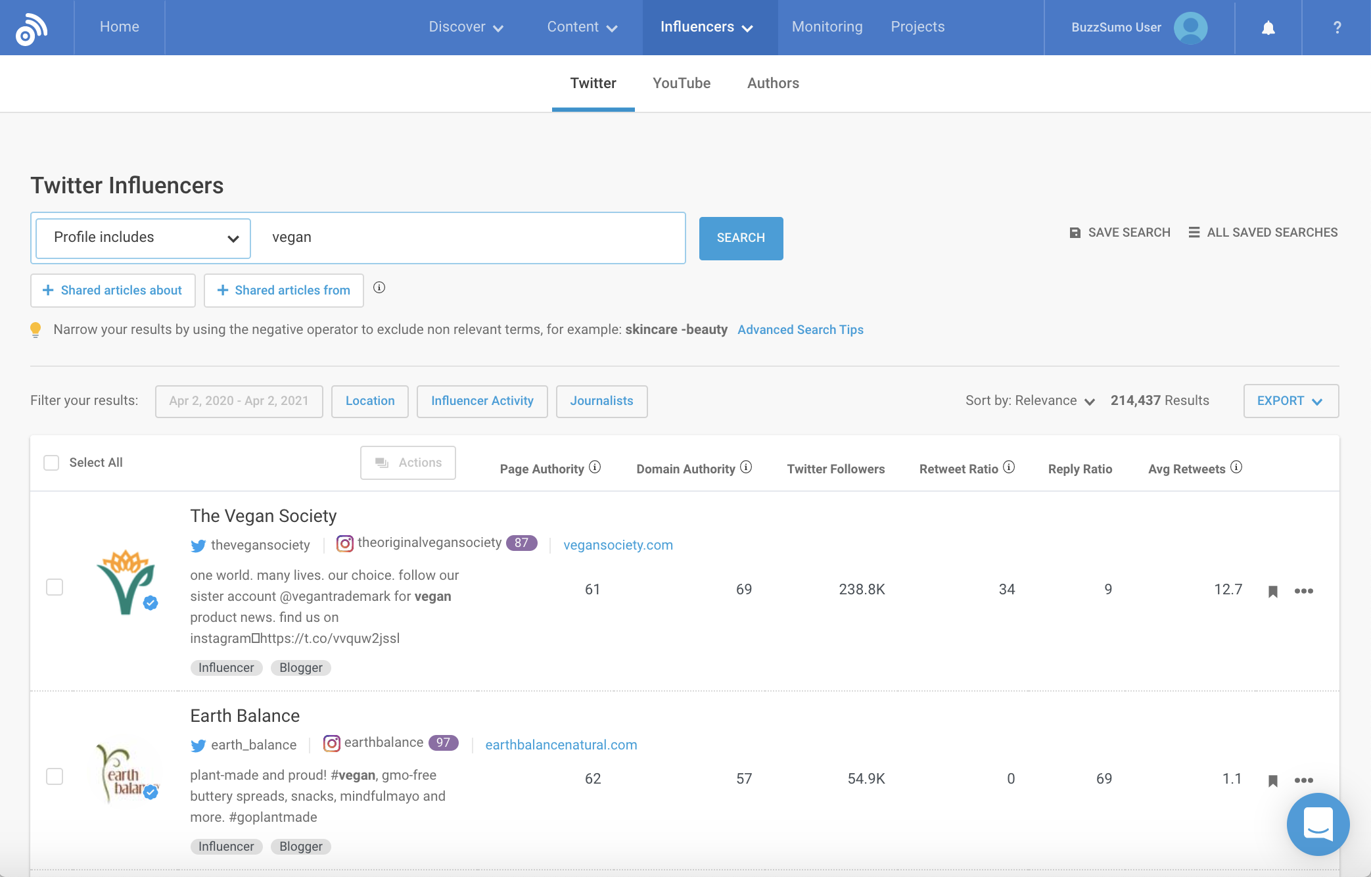Expand the Discover menu
Image resolution: width=1371 pixels, height=877 pixels.
pos(466,27)
